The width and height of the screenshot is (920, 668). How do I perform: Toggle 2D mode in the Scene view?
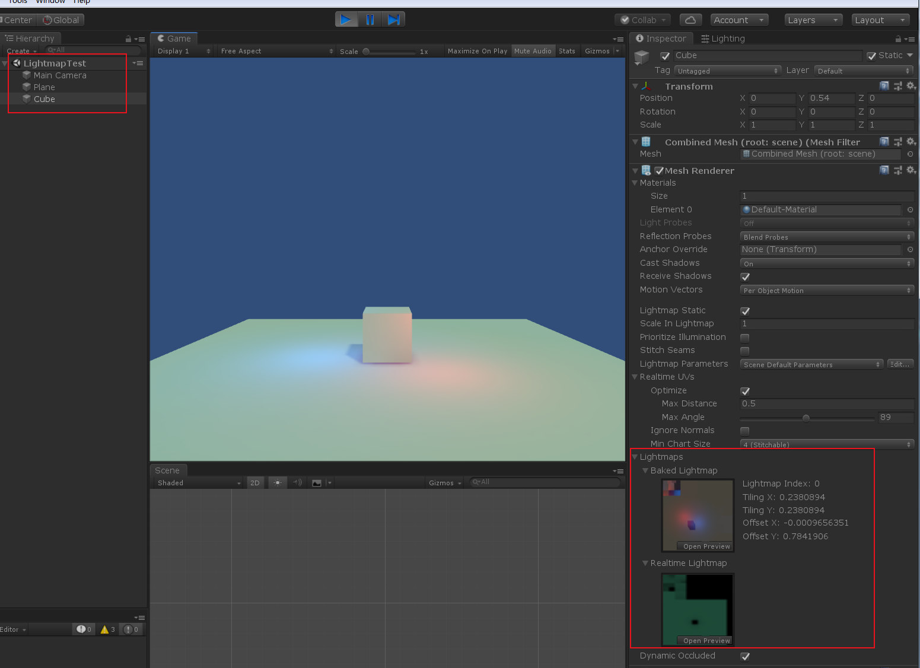coord(254,482)
